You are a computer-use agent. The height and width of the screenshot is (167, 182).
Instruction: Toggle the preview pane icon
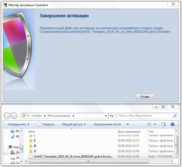(163, 124)
